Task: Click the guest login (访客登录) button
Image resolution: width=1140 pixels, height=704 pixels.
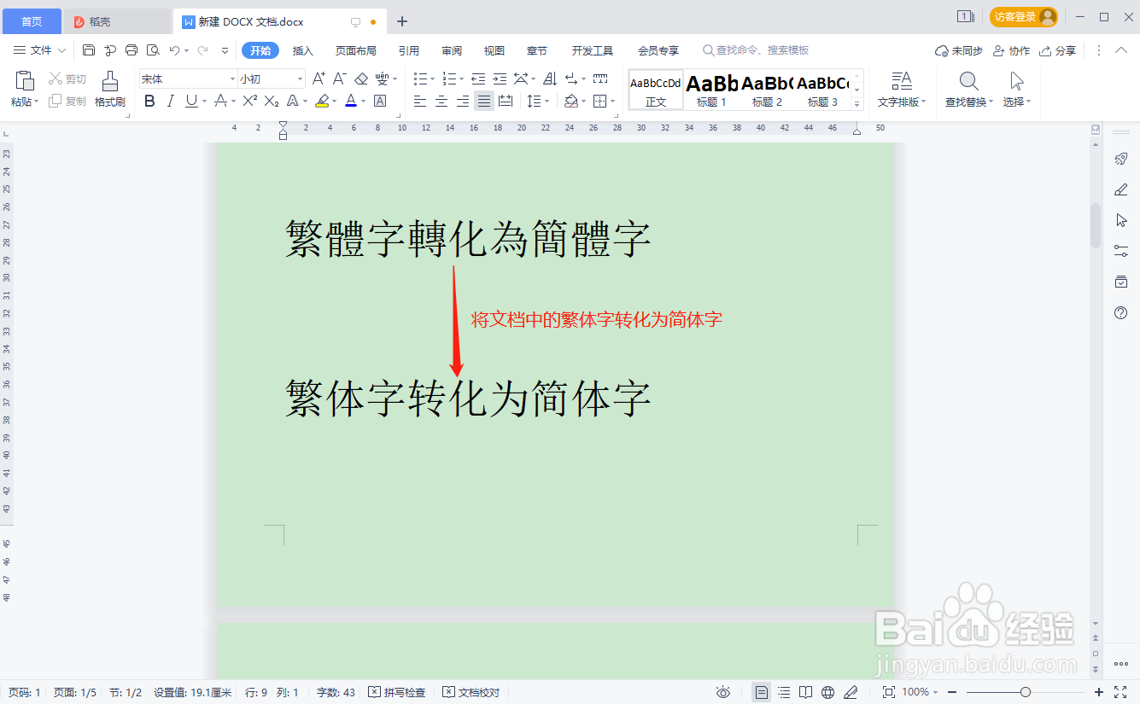Action: click(1023, 17)
